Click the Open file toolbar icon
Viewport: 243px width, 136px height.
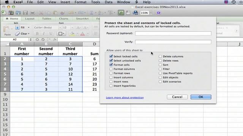click(18, 13)
